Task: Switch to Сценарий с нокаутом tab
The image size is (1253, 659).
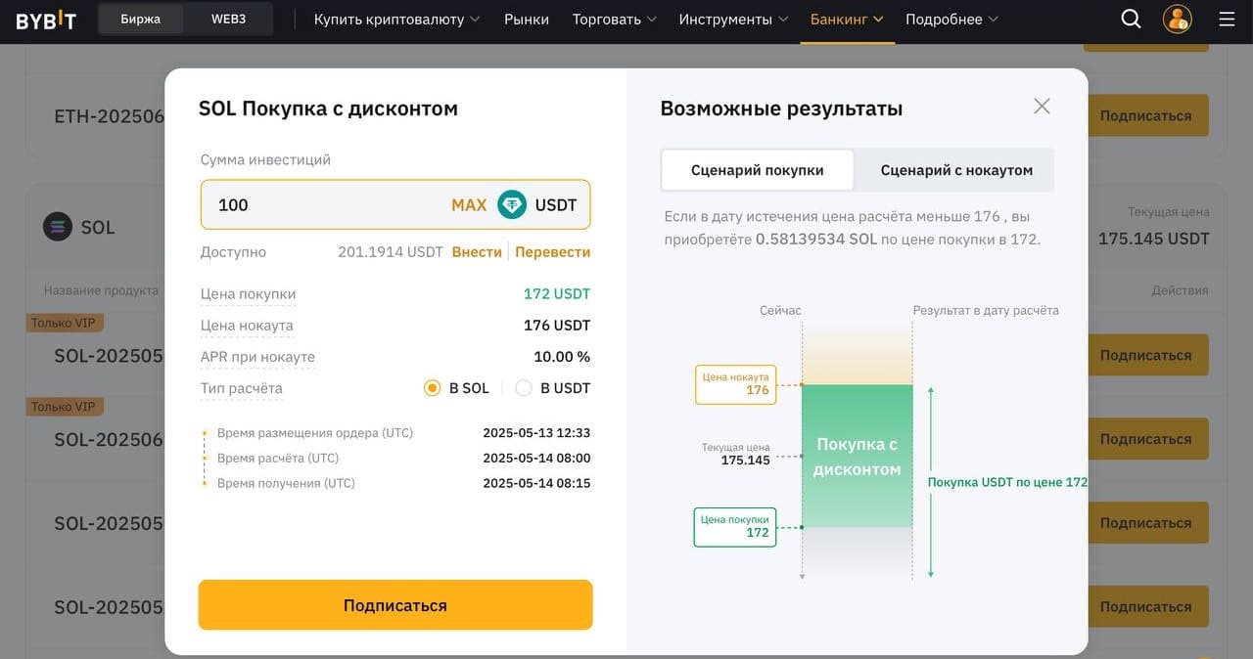Action: pos(956,169)
